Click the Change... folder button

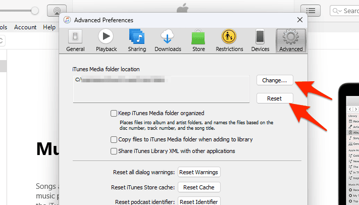[275, 80]
